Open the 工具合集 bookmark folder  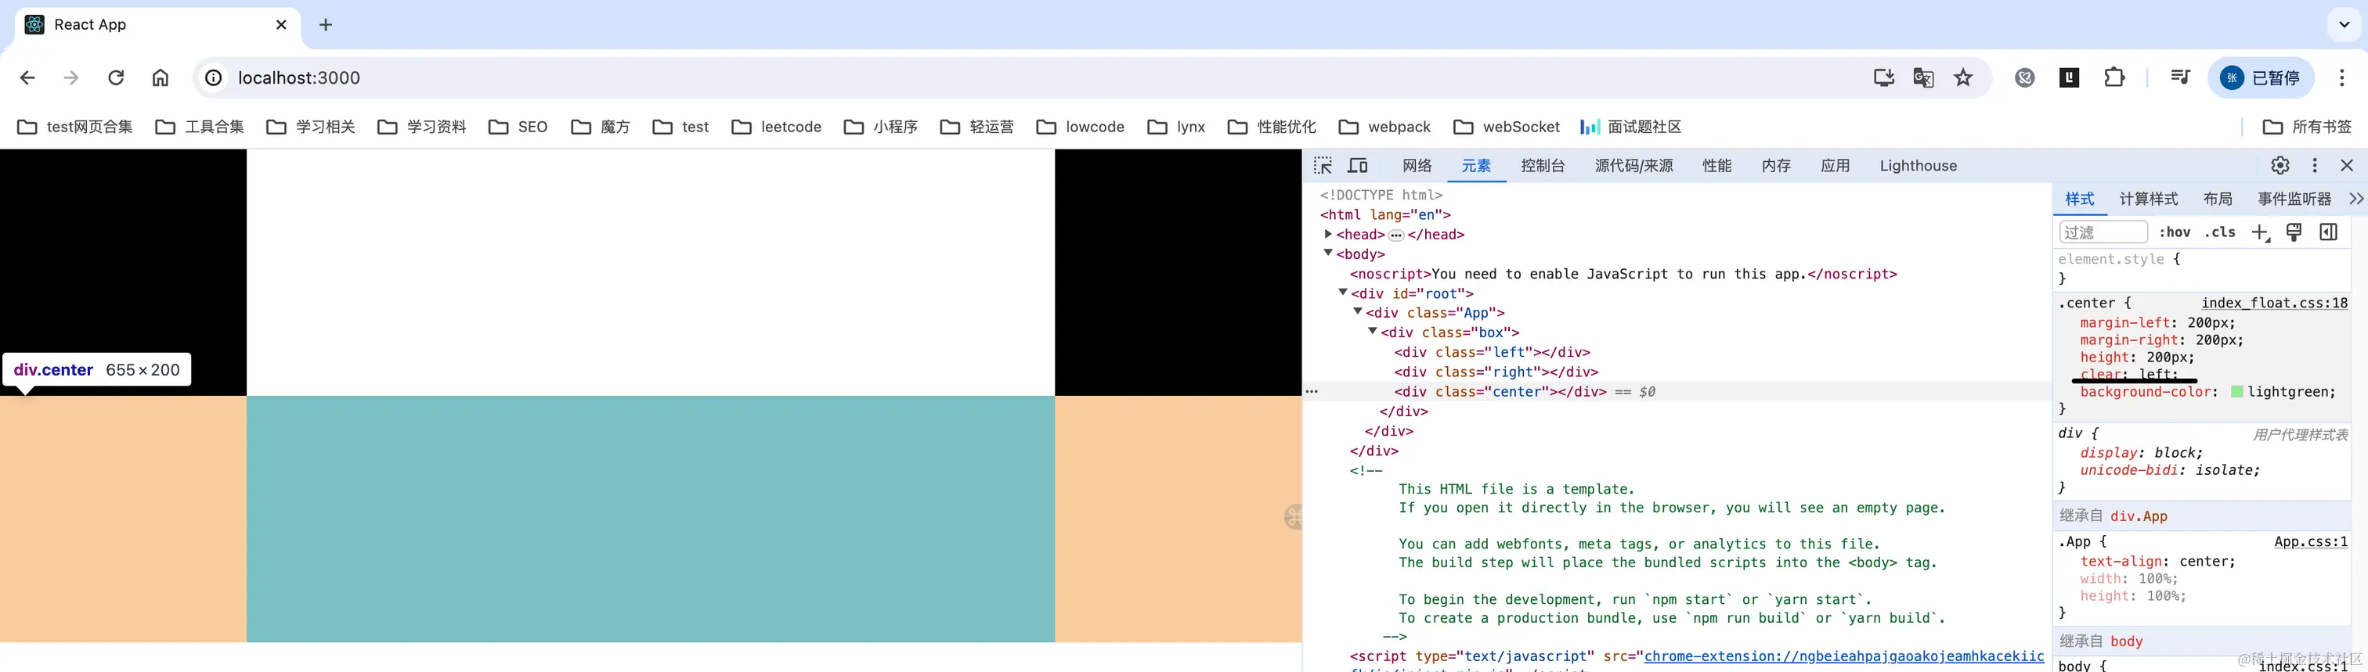[200, 127]
